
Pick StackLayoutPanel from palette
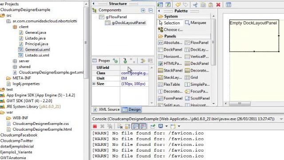pos(170,77)
